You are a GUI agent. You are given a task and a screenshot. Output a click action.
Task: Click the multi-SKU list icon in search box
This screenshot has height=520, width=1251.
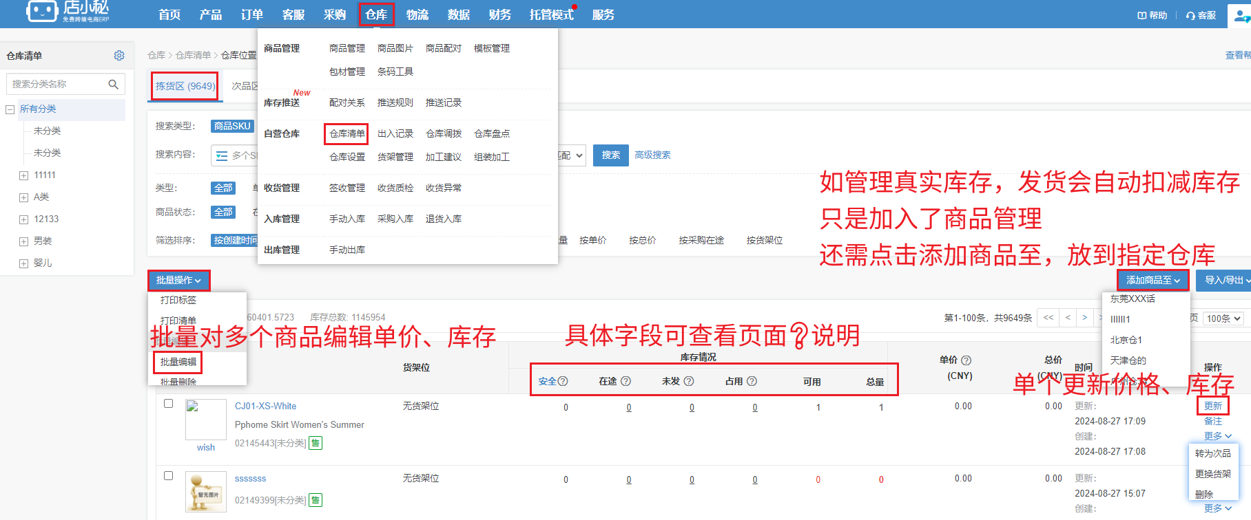[222, 156]
